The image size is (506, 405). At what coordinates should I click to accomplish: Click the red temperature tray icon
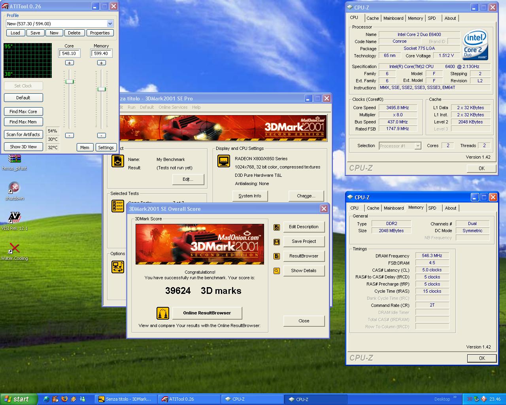point(470,399)
